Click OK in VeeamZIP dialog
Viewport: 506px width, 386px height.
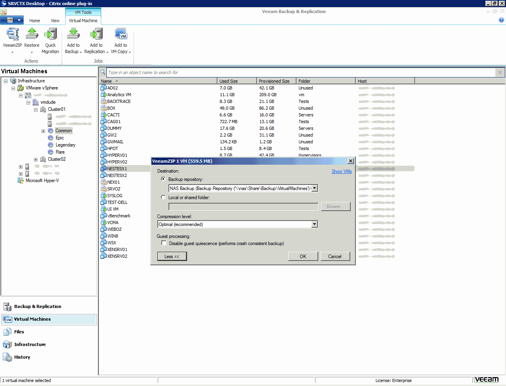pos(303,257)
